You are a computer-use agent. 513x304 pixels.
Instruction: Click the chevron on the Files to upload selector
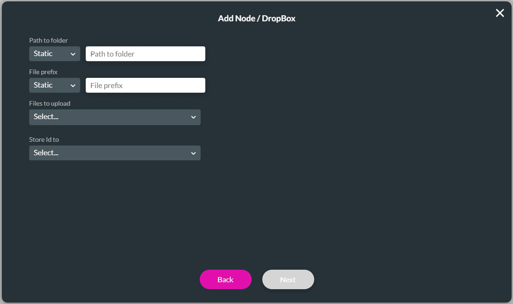(x=194, y=117)
